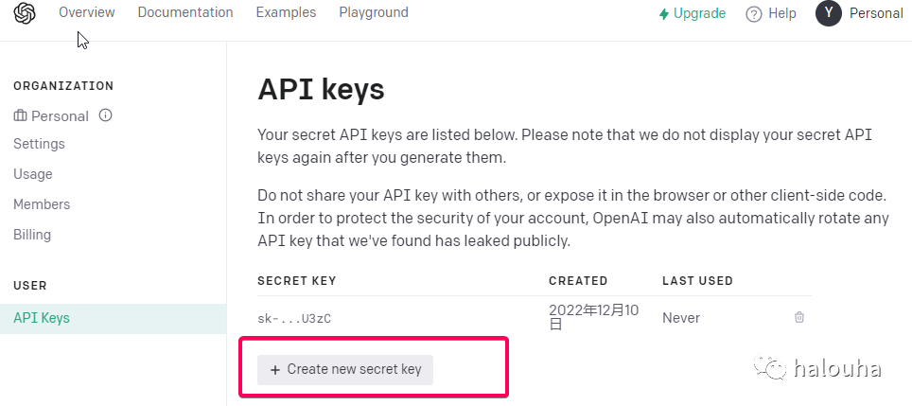This screenshot has height=406, width=912.
Task: Select Settings in the sidebar
Action: 39,144
